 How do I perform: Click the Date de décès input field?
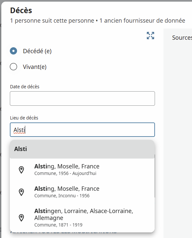[x=82, y=98]
